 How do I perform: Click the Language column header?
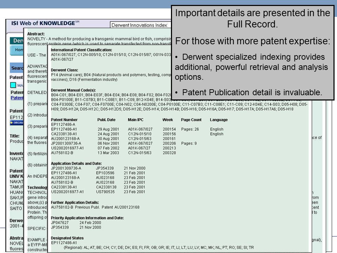coord(219,119)
